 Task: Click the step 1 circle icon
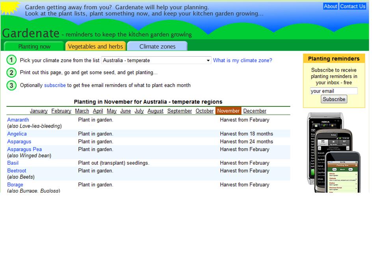coord(11,60)
